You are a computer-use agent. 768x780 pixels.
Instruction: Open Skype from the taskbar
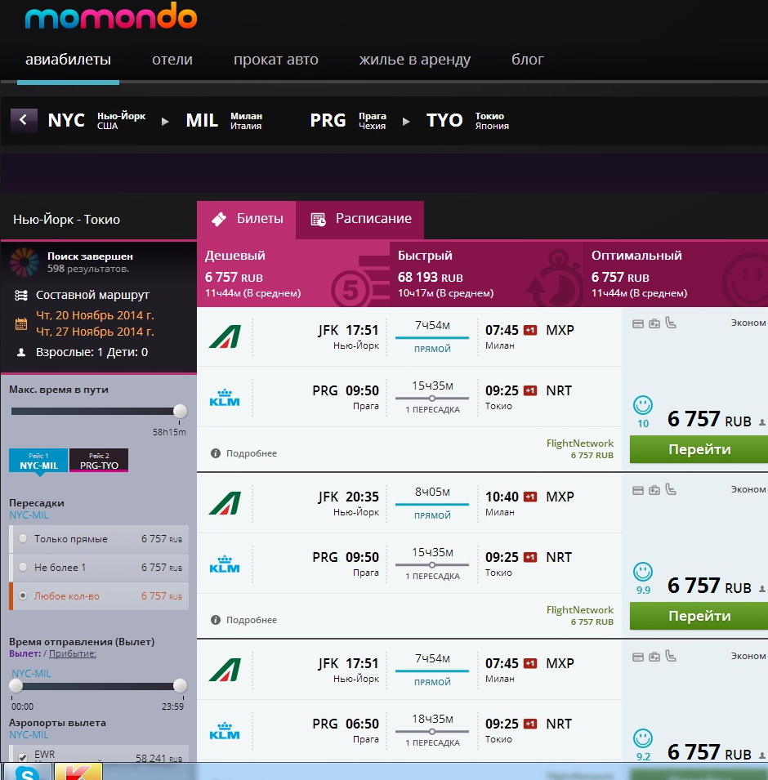click(26, 772)
